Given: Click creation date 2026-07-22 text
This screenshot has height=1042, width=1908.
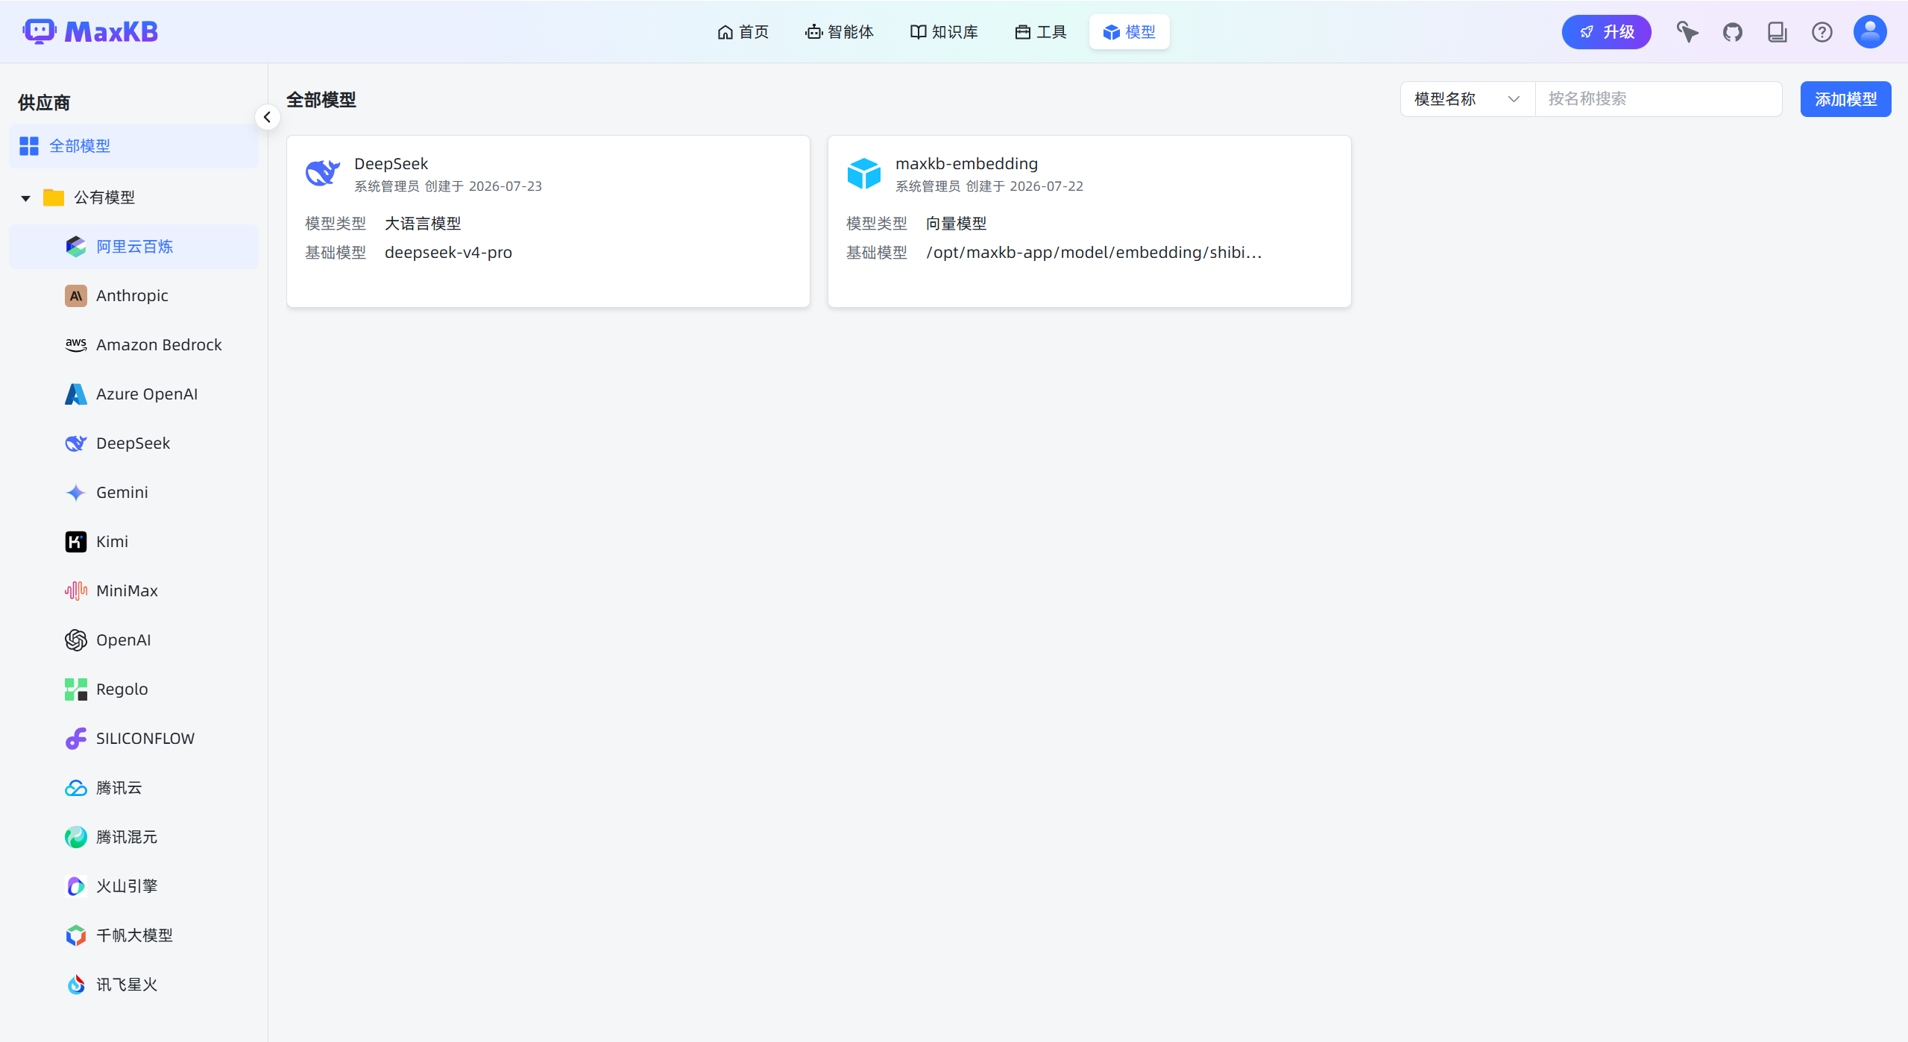Looking at the screenshot, I should [1046, 186].
